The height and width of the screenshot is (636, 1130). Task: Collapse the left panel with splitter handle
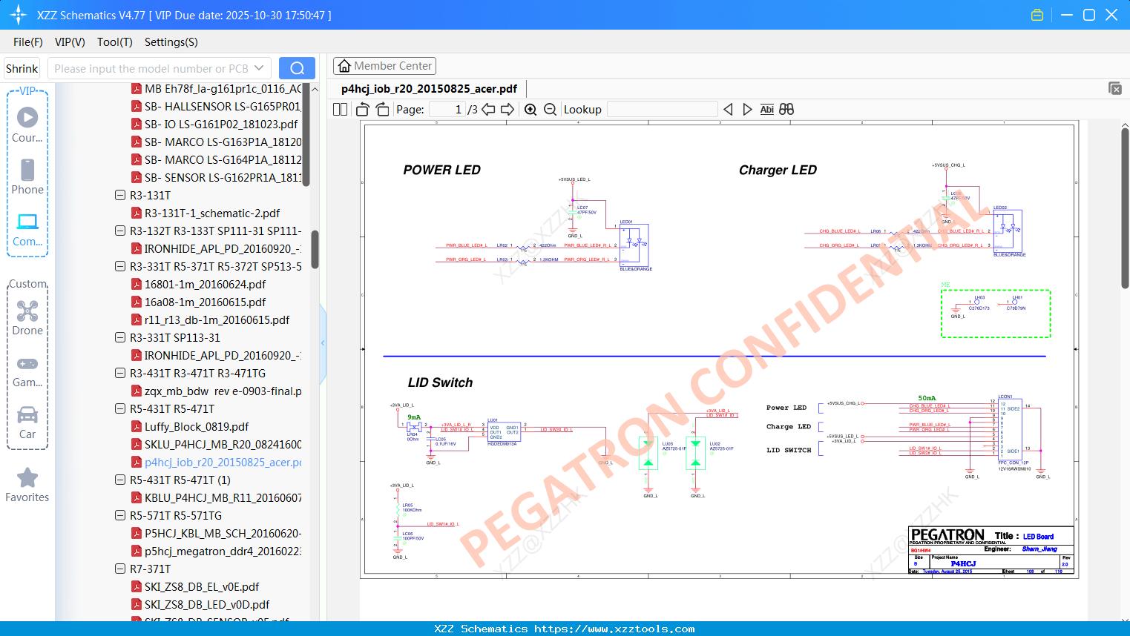tap(323, 343)
